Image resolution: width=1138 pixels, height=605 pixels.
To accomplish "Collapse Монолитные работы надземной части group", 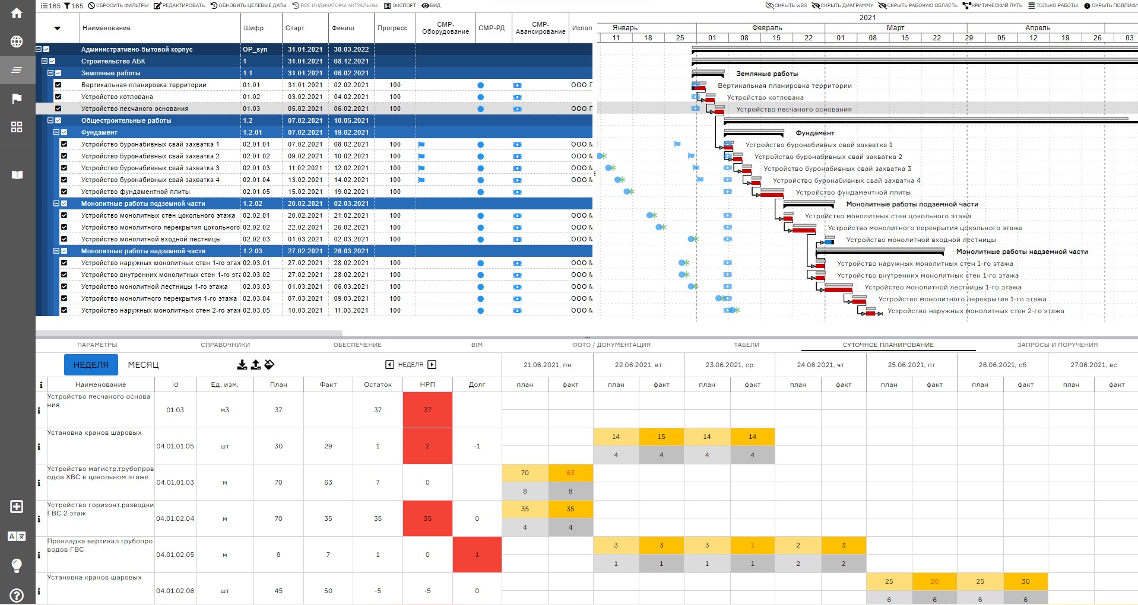I will [56, 251].
